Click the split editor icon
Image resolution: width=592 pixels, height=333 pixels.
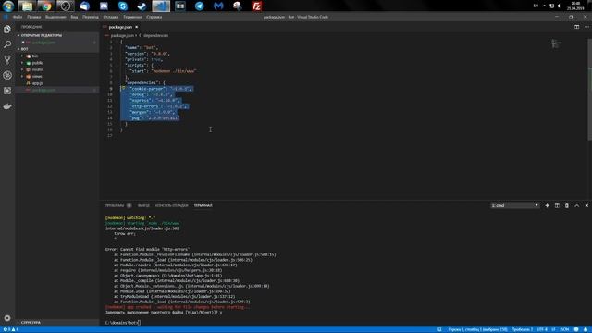(x=576, y=27)
